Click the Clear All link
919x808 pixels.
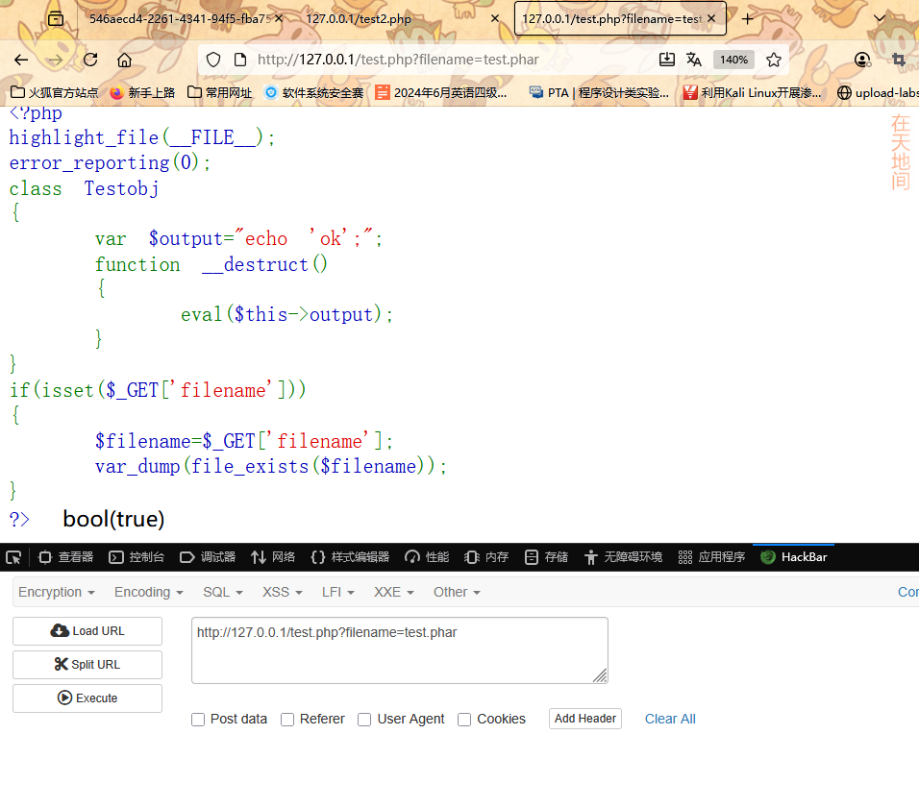click(x=670, y=719)
